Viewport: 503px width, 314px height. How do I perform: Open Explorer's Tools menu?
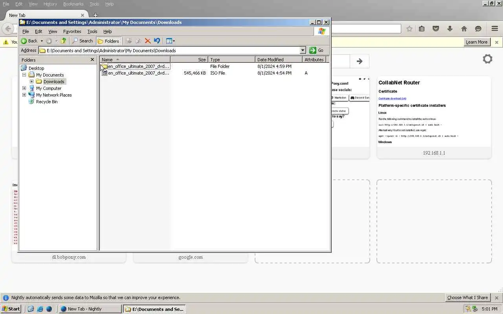[x=92, y=31]
